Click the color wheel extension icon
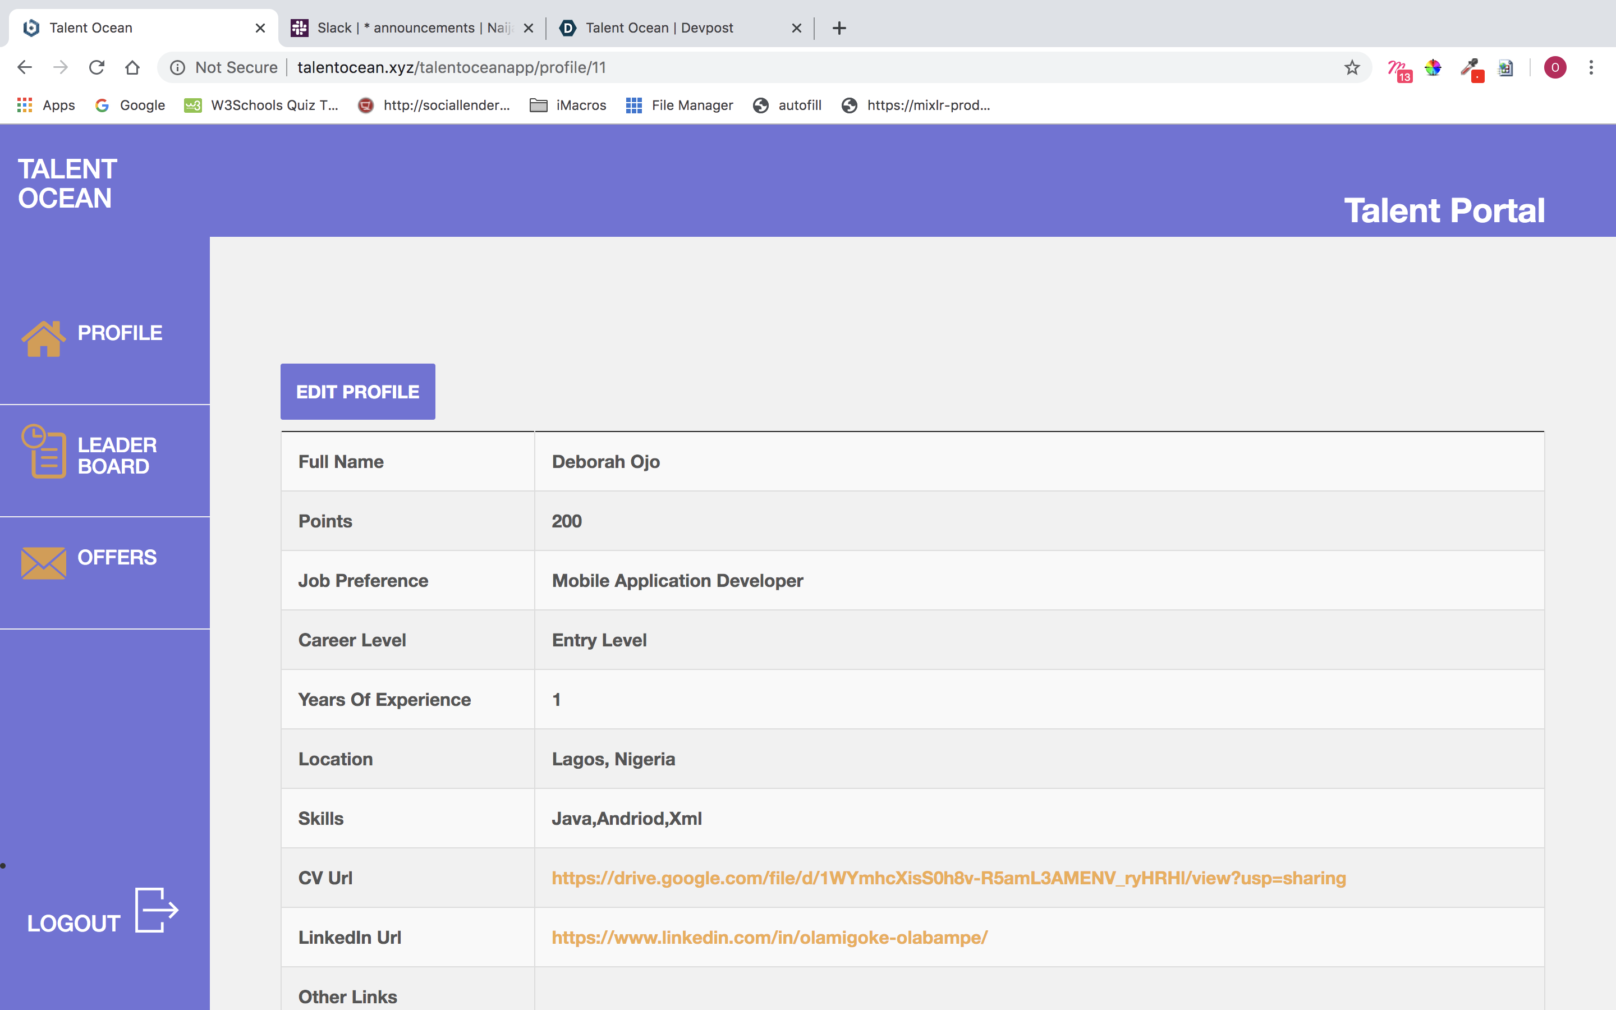 (x=1433, y=67)
